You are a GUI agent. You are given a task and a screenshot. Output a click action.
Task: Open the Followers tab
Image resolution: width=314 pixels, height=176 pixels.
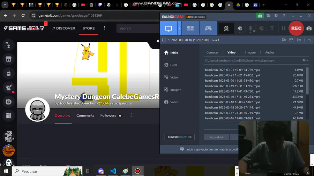[111, 115]
